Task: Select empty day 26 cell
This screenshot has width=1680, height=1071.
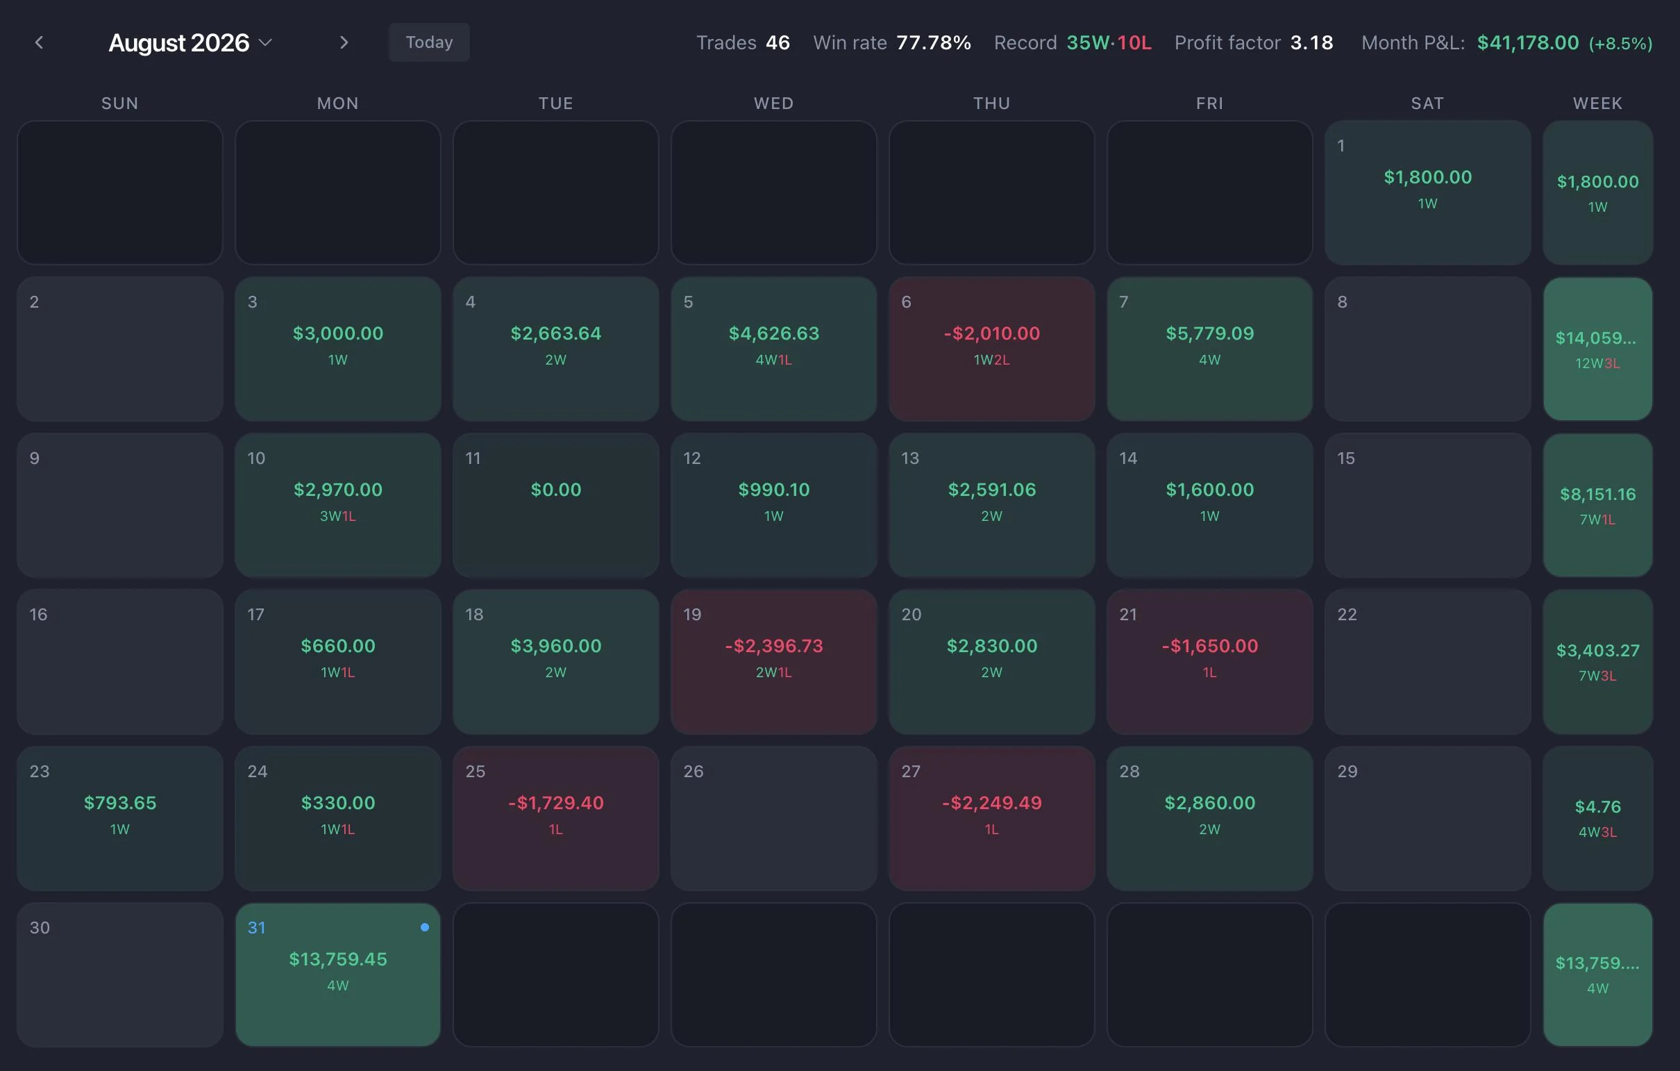Action: [774, 818]
